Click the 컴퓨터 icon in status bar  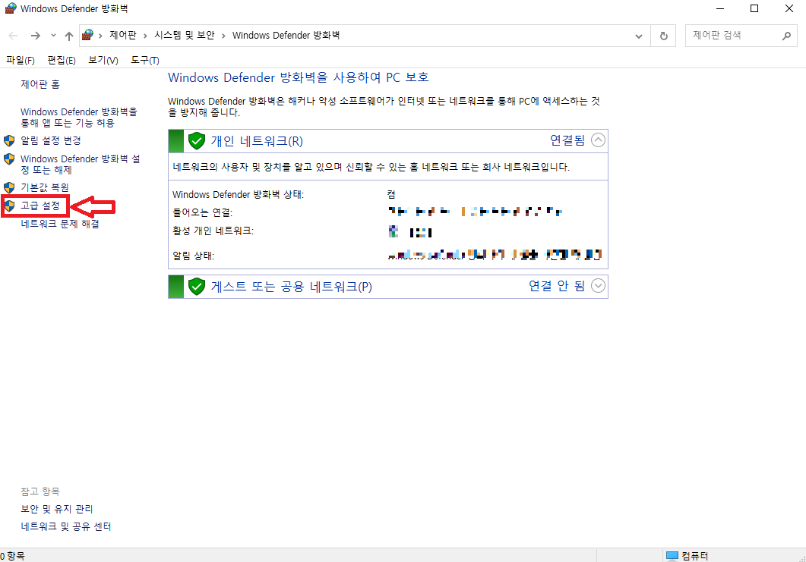(x=672, y=556)
